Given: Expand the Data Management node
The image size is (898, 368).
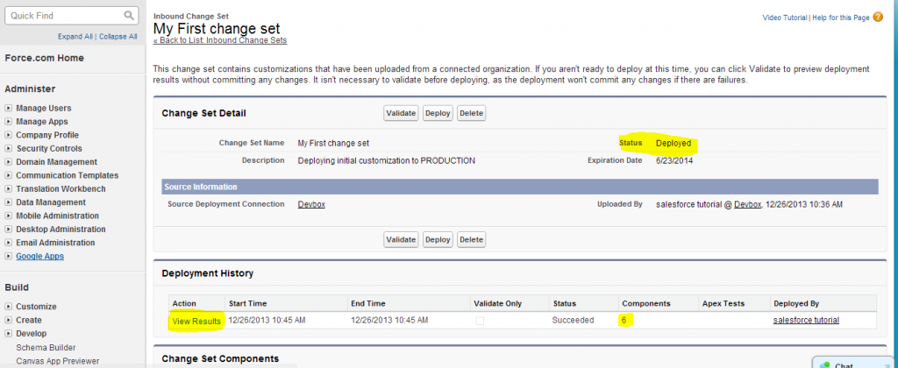Looking at the screenshot, I should click(9, 202).
